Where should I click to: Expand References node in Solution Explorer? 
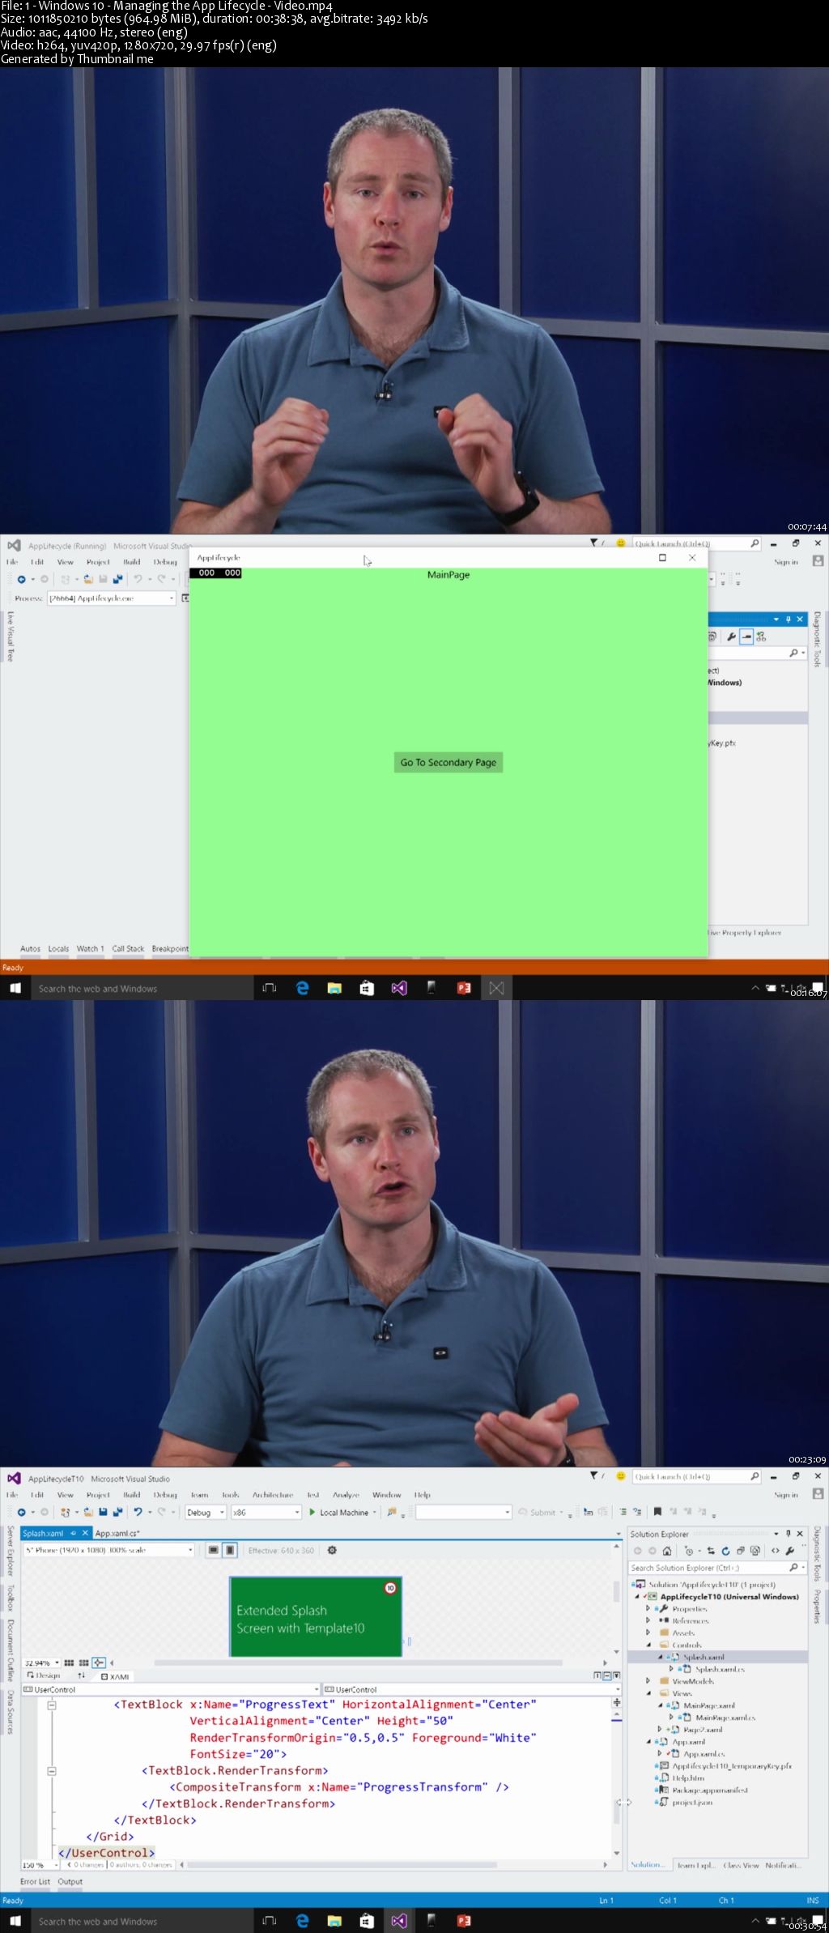point(648,1620)
